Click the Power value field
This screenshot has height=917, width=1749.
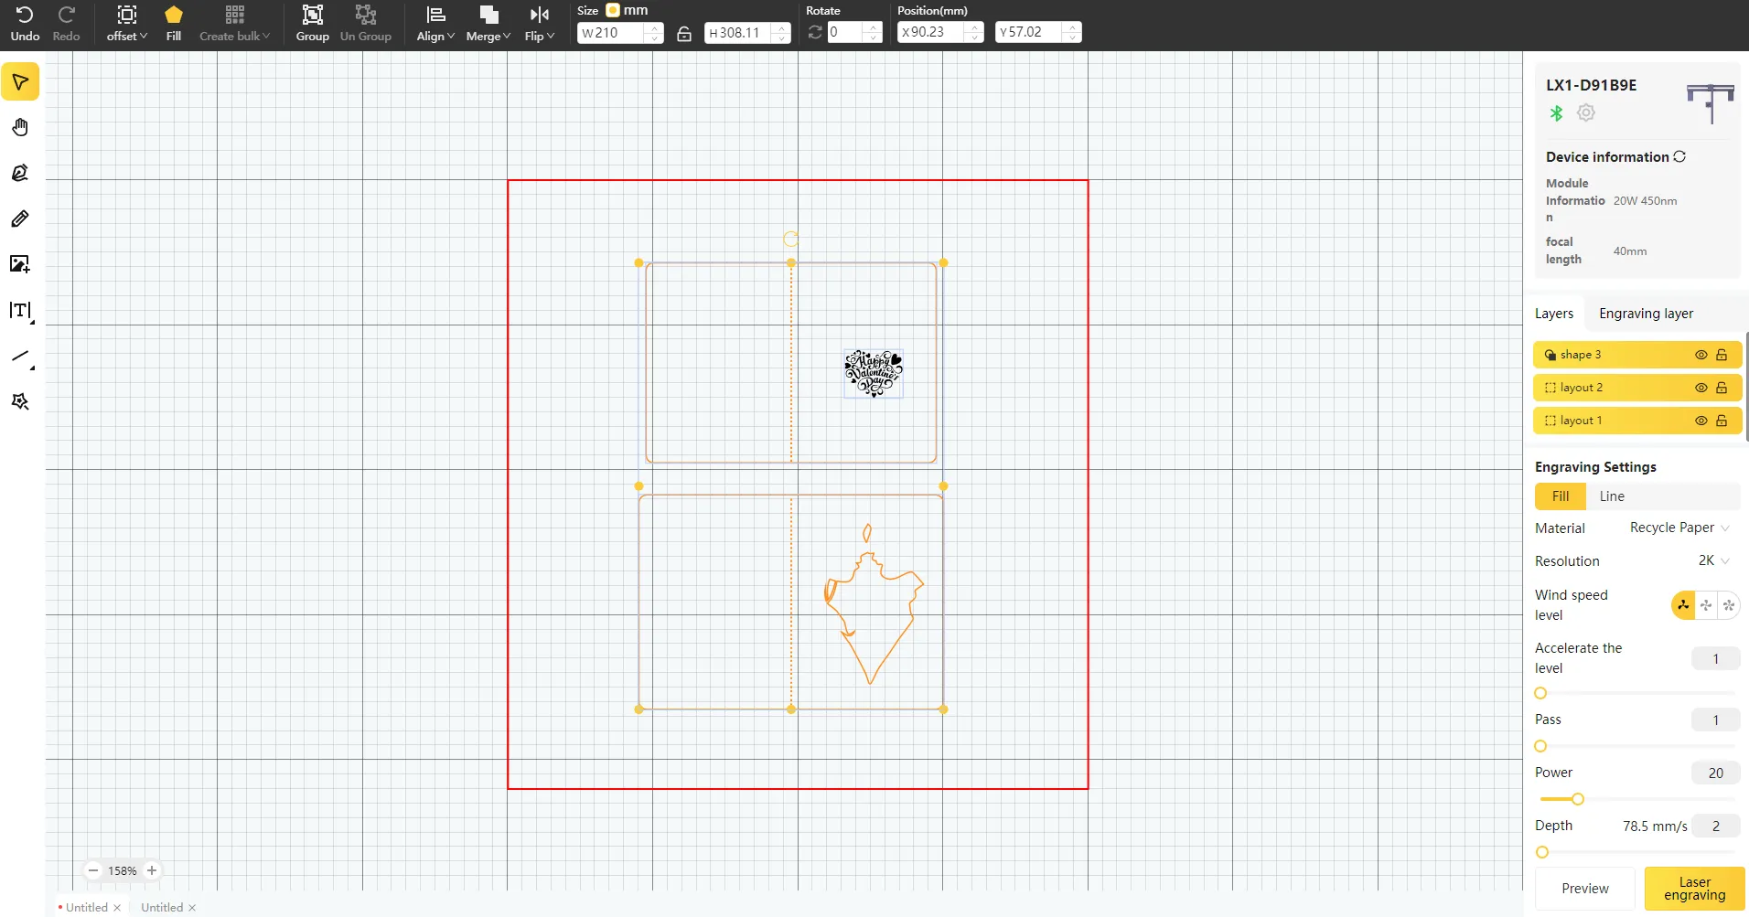coord(1715,773)
